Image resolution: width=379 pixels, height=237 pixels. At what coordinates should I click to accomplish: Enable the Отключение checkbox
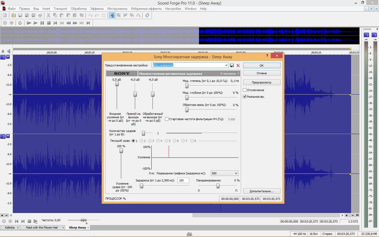[x=245, y=90]
